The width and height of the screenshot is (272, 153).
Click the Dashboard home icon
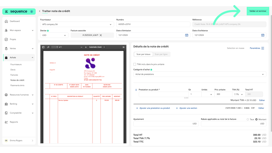[6, 21]
